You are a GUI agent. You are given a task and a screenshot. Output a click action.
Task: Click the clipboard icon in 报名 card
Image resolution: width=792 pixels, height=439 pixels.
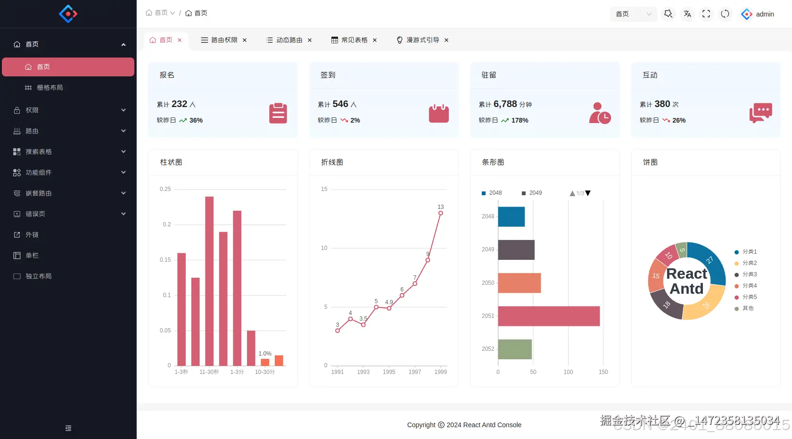point(278,113)
